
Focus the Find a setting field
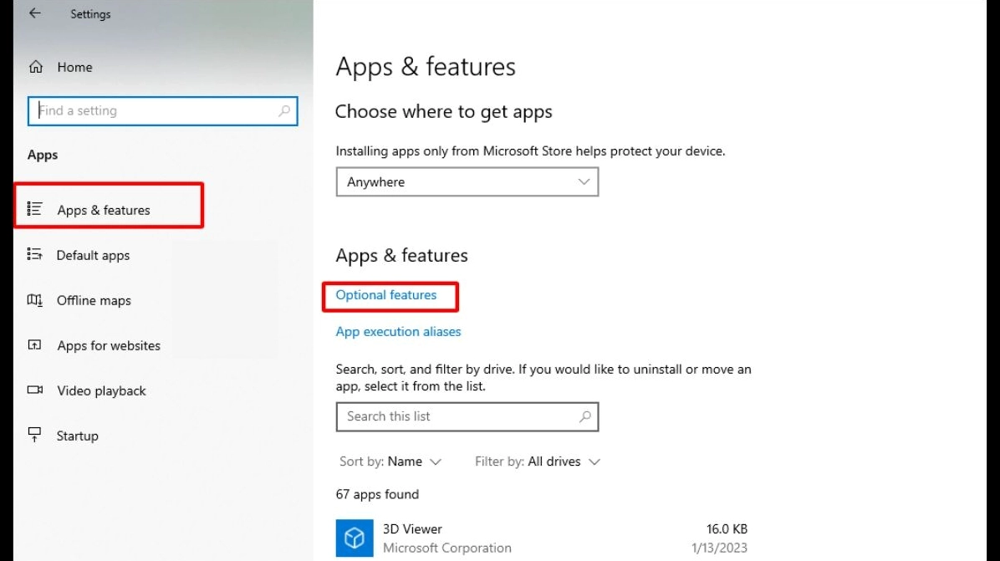(x=151, y=110)
